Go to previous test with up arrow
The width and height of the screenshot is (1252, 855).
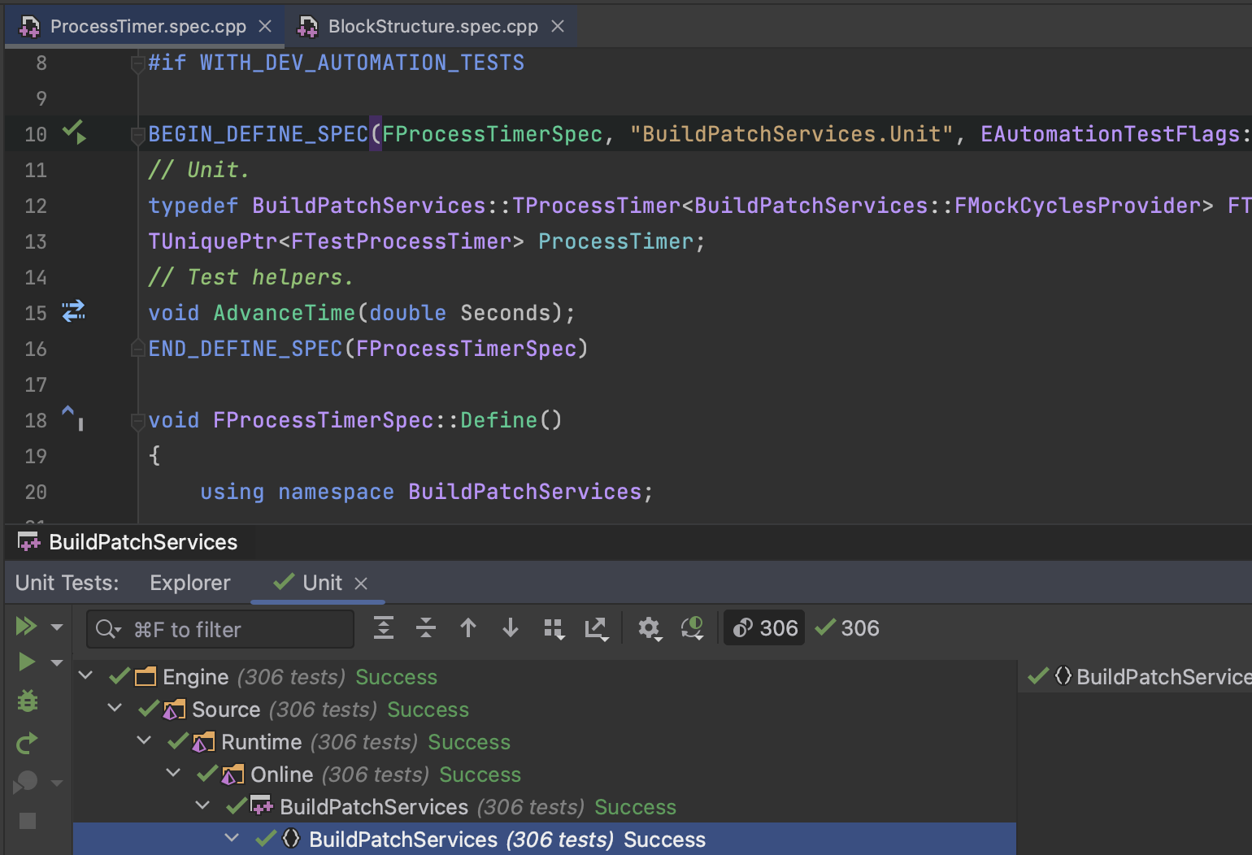pos(468,628)
